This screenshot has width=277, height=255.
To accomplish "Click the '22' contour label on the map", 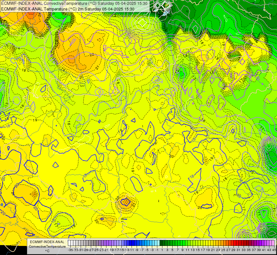I will [92, 55].
